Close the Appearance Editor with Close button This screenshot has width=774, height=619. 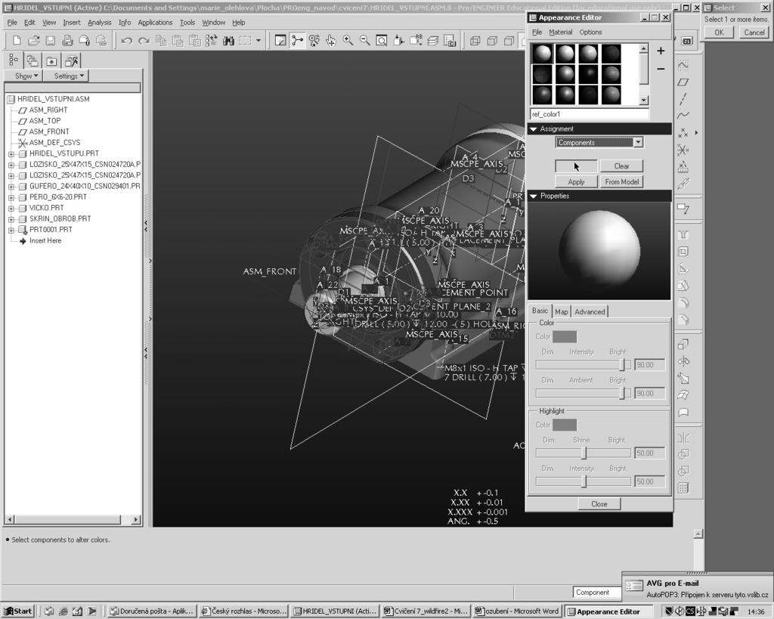(599, 504)
